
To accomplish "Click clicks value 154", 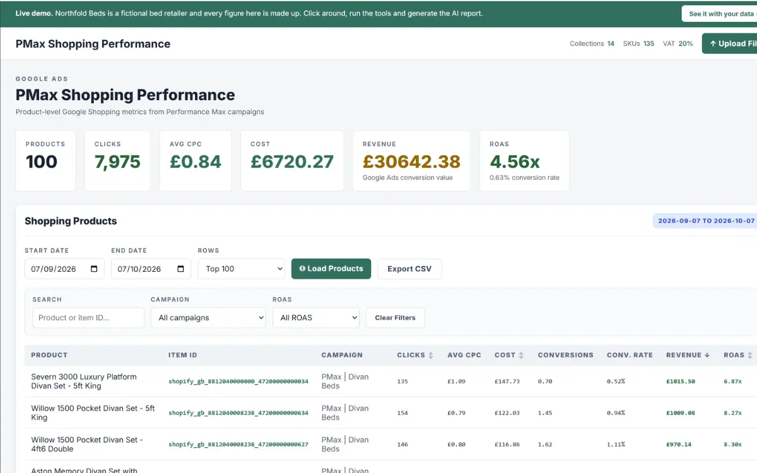I will tap(402, 413).
